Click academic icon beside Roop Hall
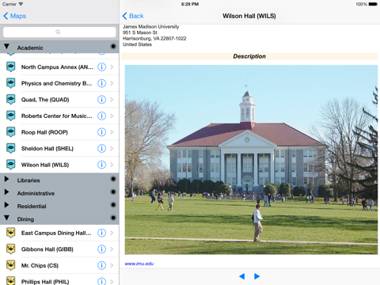Screen dimensions: 380x285 click(x=10, y=132)
